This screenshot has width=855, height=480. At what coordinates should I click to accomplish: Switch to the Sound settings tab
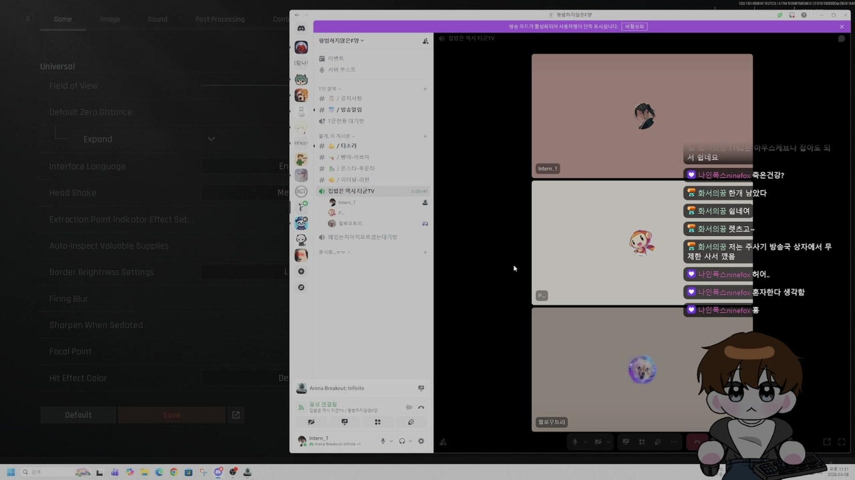pyautogui.click(x=158, y=19)
